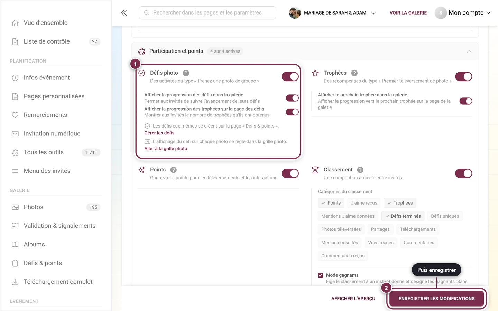This screenshot has width=498, height=311.
Task: Click the wedding couple avatar thumbnail
Action: tap(295, 13)
